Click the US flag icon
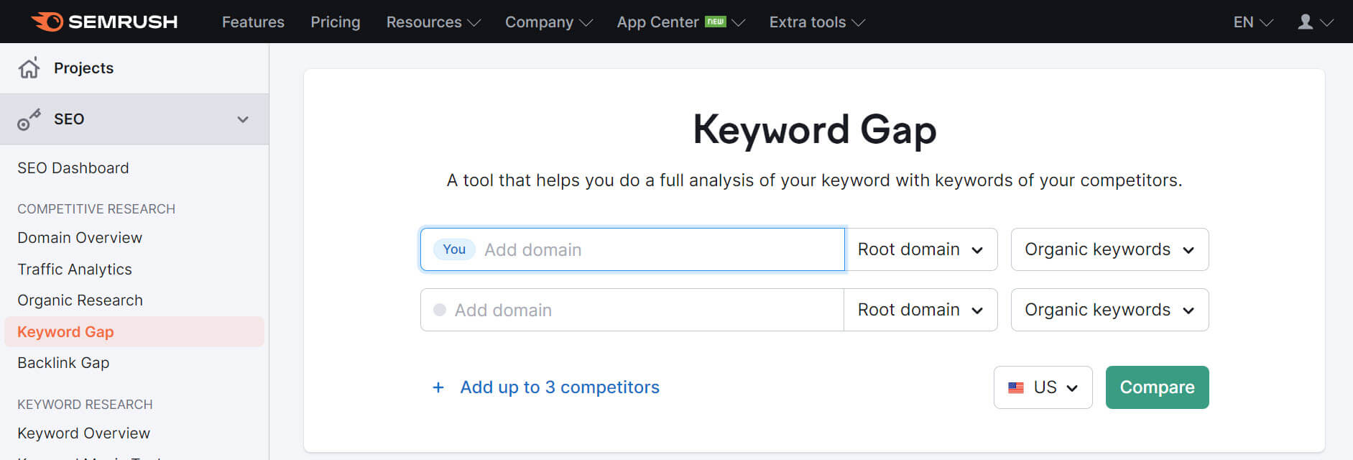 pyautogui.click(x=1016, y=387)
